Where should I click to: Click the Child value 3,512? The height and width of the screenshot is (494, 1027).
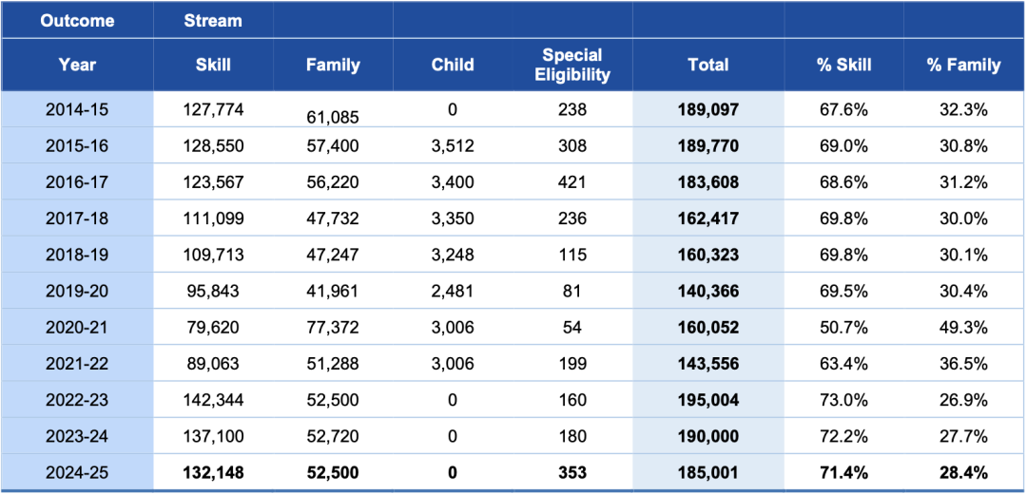452,146
